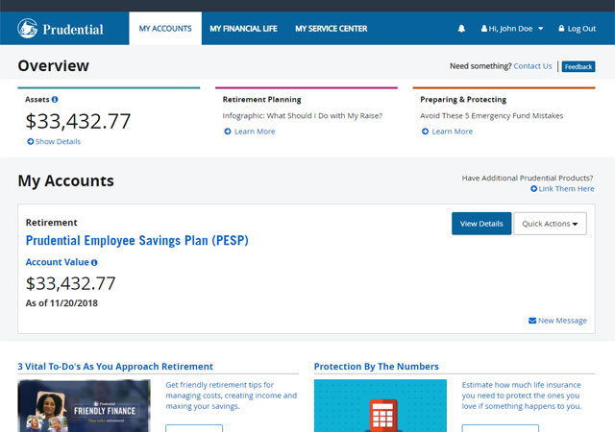Image resolution: width=615 pixels, height=432 pixels.
Task: Expand Show Details under Assets
Action: pyautogui.click(x=58, y=141)
